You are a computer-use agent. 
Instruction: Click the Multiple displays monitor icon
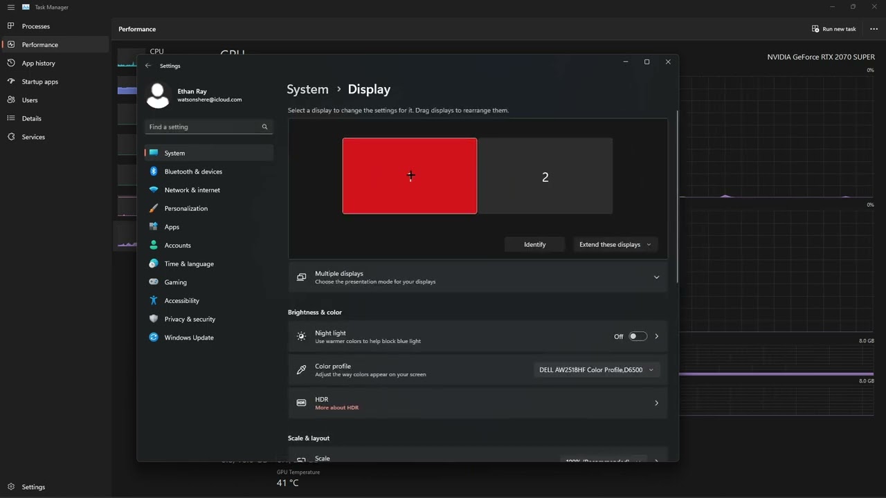click(301, 277)
